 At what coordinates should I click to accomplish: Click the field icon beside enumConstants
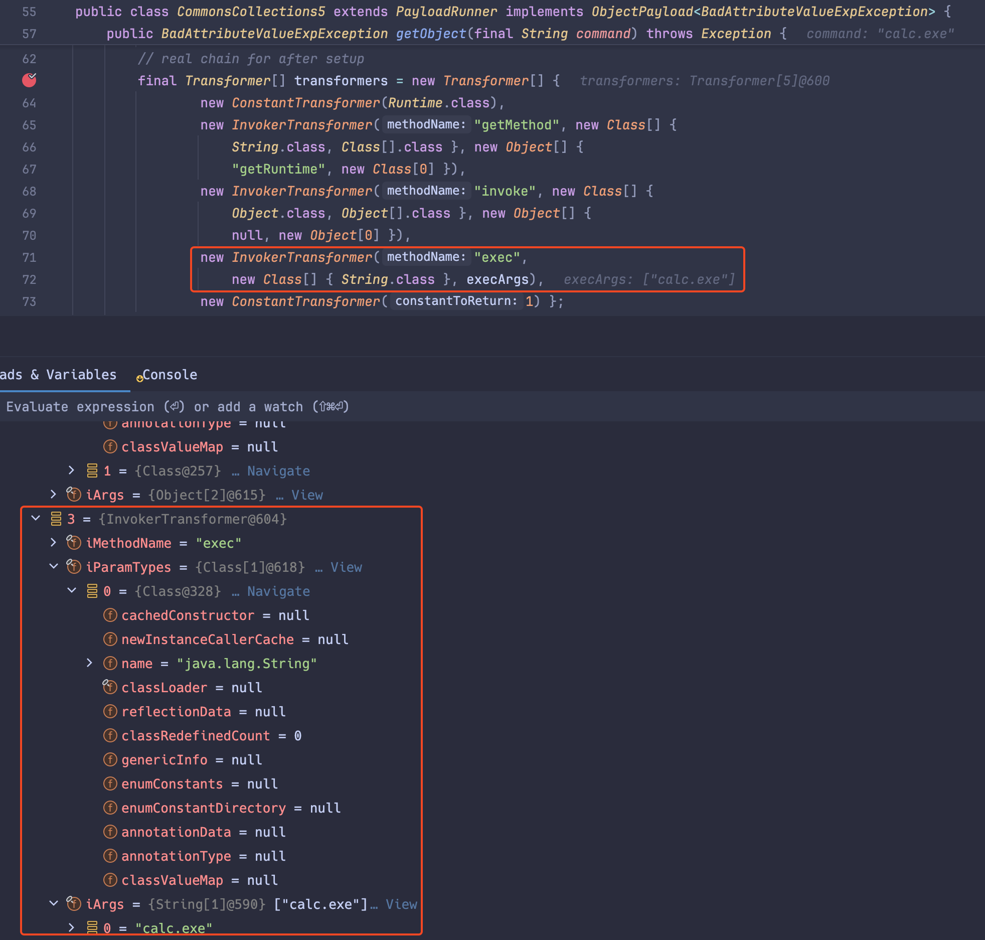tap(110, 784)
